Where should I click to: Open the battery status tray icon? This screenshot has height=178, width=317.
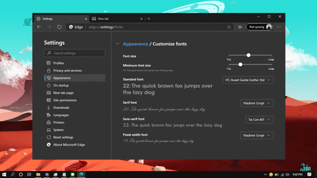point(277,174)
